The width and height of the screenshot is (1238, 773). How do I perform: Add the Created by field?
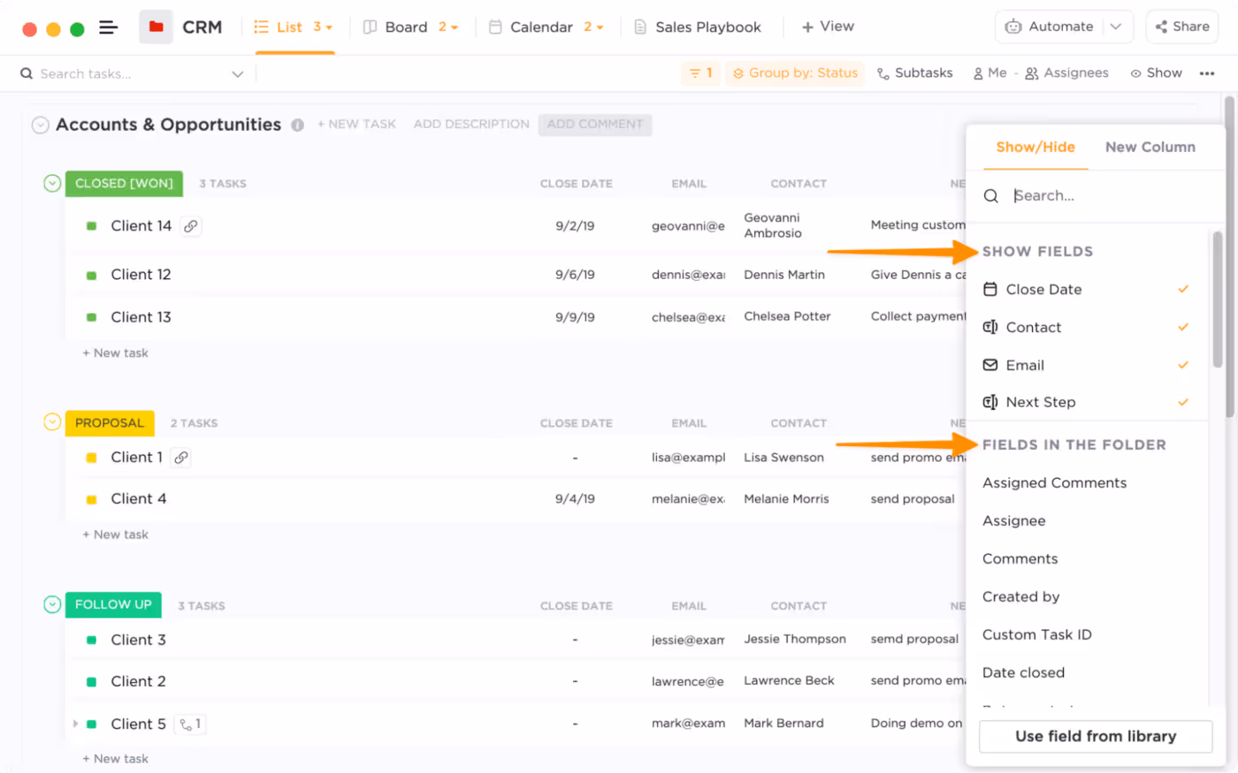point(1020,597)
